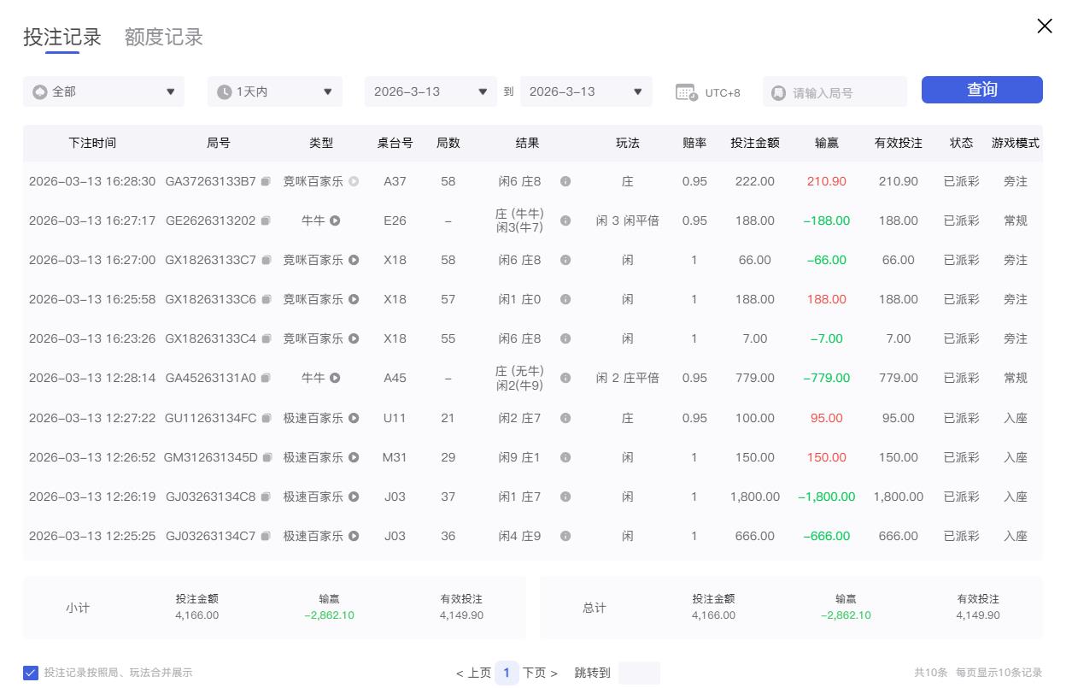Copy the game ID GA37263133B7
The width and height of the screenshot is (1078, 688).
pos(268,181)
